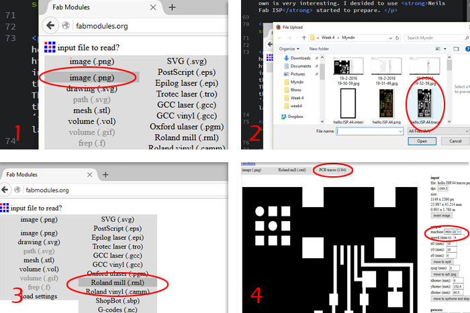Open Downloads in the File Upload sidebar
Image resolution: width=470 pixels, height=313 pixels.
[300, 58]
